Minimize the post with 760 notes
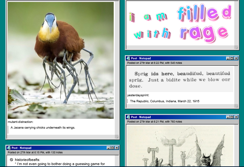This screenshot has width=244, height=167. click(x=228, y=117)
